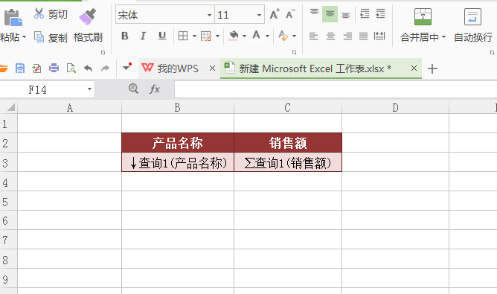
Task: Click inside the formula bar input
Action: tap(336, 90)
